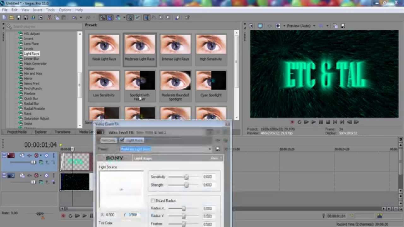Screen dimensions: 404x227
Task: Click the Record button under preview
Action: tap(292, 122)
